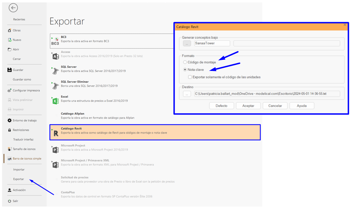Click the Excel export icon
The image size is (351, 210).
click(55, 101)
